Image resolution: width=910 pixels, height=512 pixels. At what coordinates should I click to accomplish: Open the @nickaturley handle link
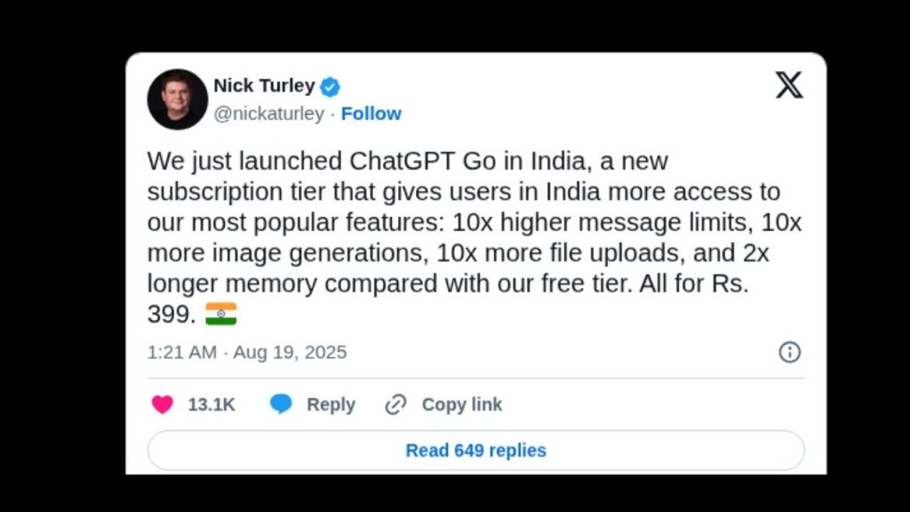click(x=269, y=114)
